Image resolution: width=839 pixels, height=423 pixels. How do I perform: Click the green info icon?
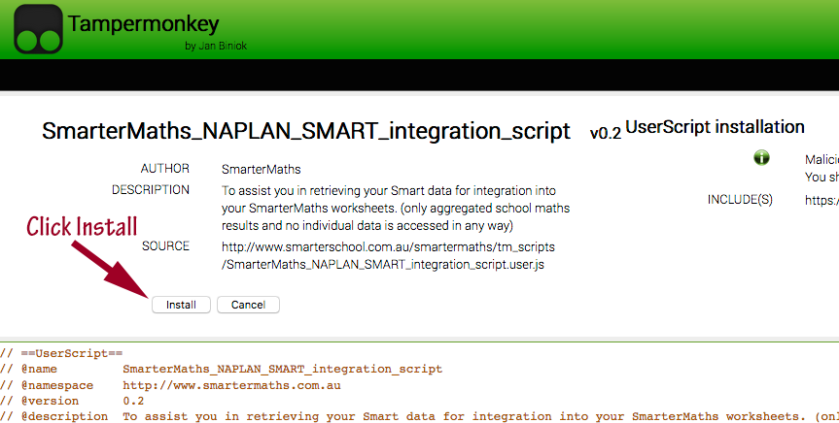(761, 157)
